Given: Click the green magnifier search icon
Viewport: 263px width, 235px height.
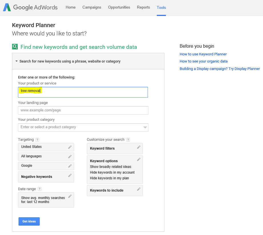Looking at the screenshot, I should click(x=15, y=47).
